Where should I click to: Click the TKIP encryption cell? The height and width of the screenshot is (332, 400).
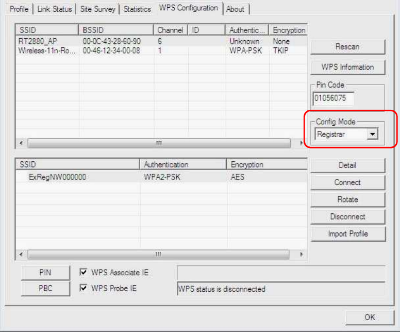click(x=280, y=51)
